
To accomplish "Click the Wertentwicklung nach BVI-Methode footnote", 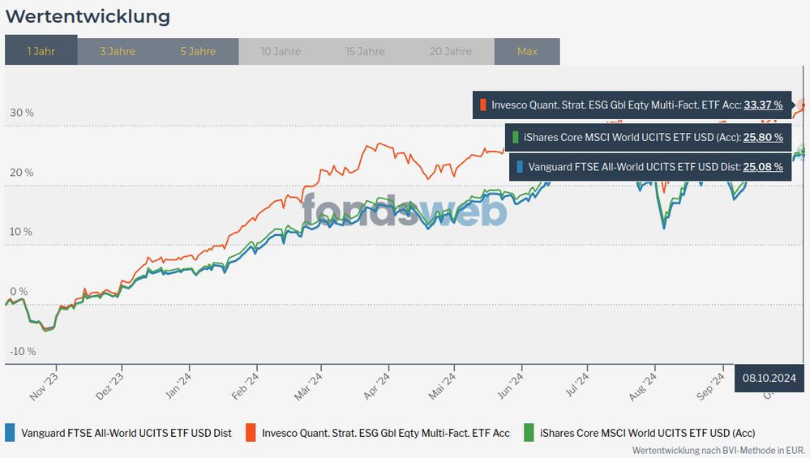I will tap(718, 450).
